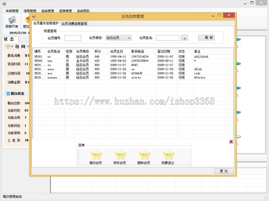269x201 pixels.
Task: Click the birthday cell 1990-04-11
Action: click(118, 57)
